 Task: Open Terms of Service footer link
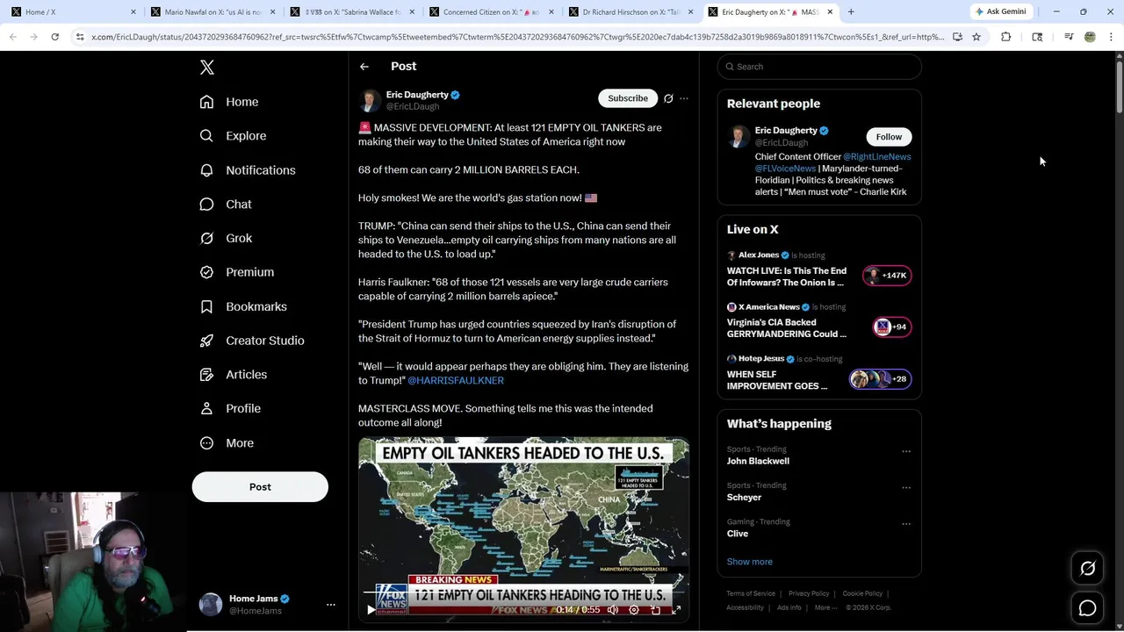pyautogui.click(x=751, y=593)
